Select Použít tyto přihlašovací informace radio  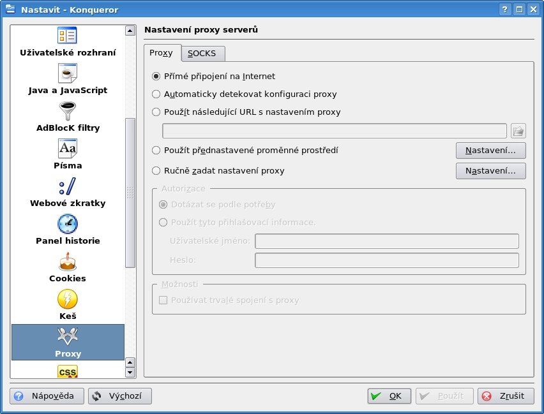tap(238, 222)
